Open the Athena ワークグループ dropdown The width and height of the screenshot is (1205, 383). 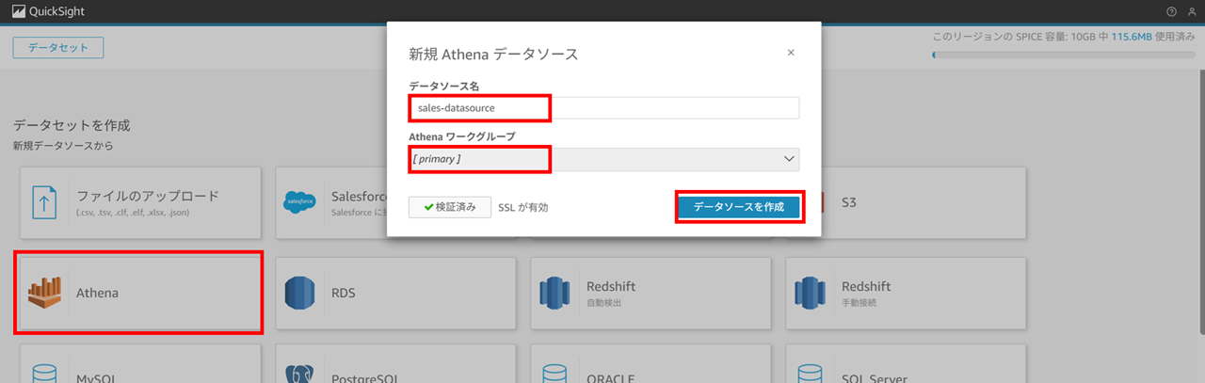[x=603, y=159]
